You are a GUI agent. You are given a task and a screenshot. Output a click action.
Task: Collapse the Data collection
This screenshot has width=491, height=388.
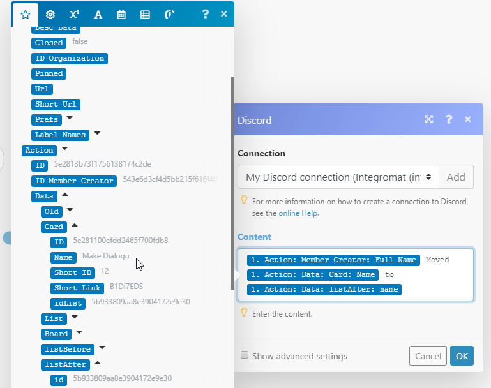click(65, 195)
